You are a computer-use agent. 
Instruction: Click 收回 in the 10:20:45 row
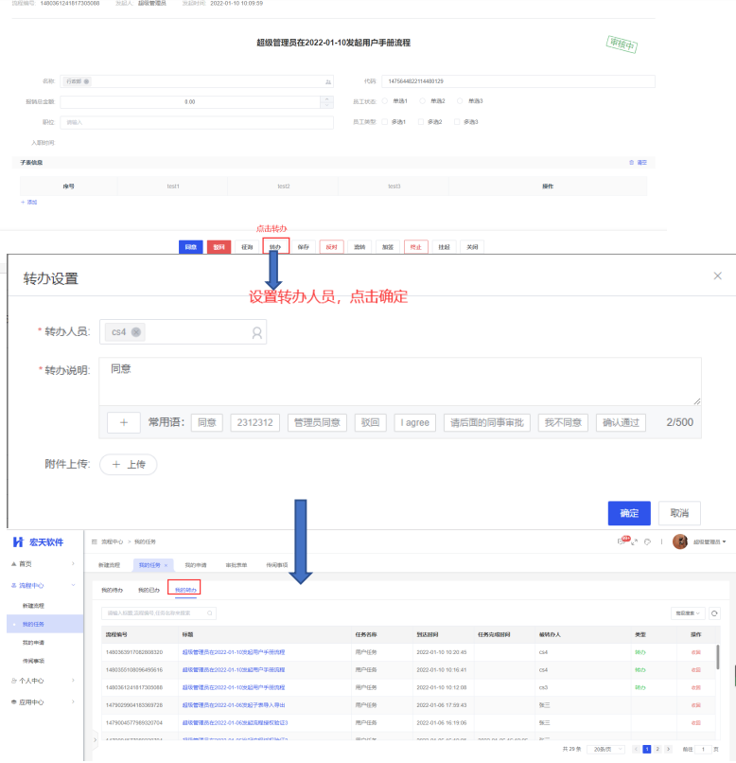pyautogui.click(x=695, y=652)
